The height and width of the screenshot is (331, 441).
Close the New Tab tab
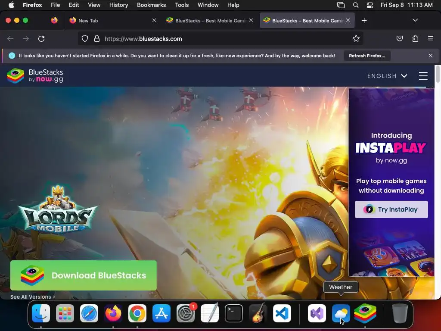click(154, 20)
